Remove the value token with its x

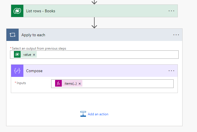coord(34,55)
